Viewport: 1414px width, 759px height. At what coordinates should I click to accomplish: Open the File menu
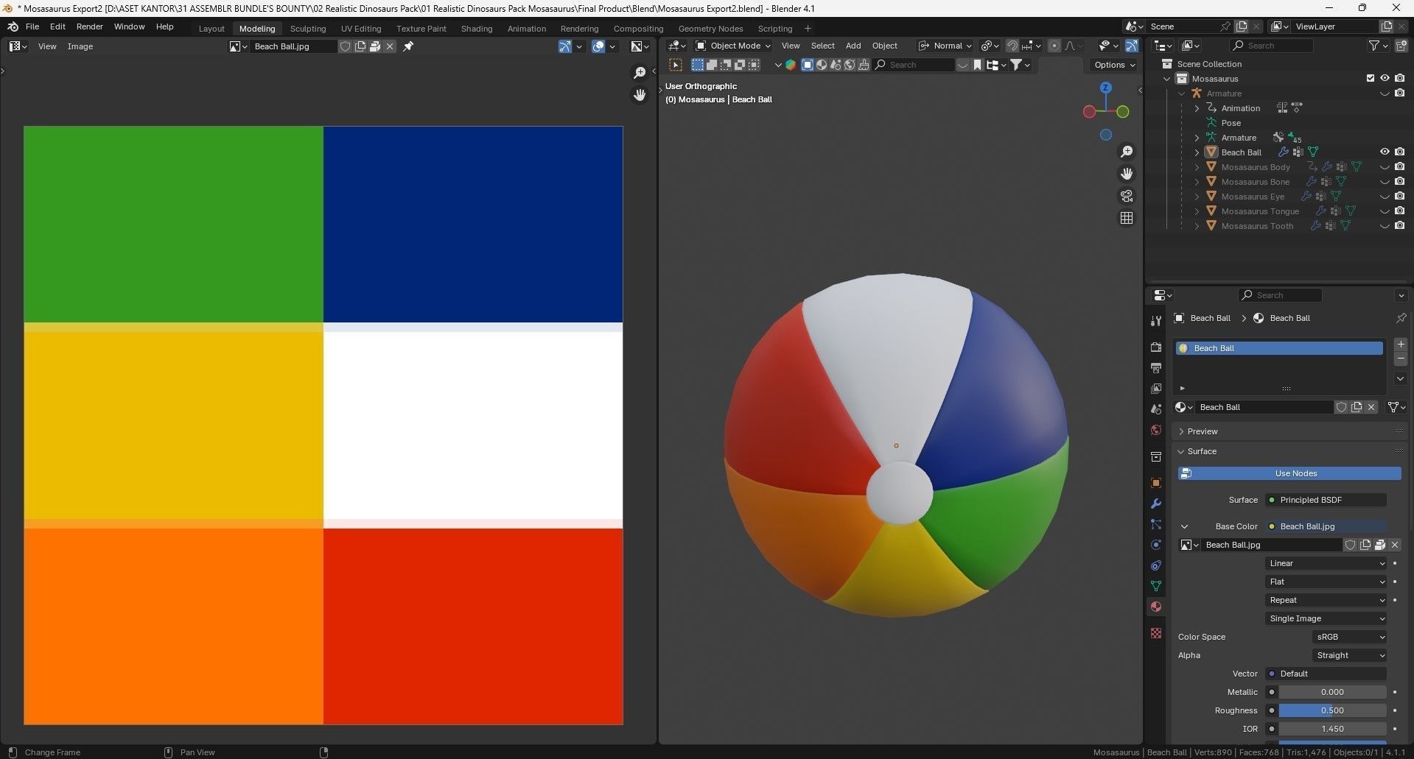pyautogui.click(x=32, y=27)
